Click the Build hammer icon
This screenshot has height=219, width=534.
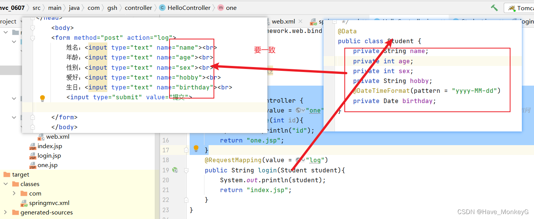[x=493, y=7]
